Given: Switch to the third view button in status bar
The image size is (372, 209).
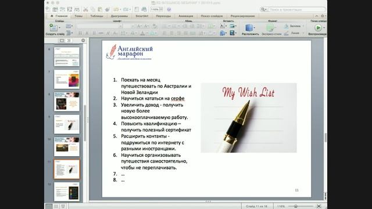Looking at the screenshot, I should 63,207.
